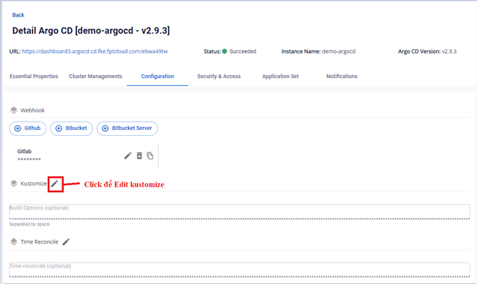The width and height of the screenshot is (477, 284).
Task: Click the Argo CD Version v2.9.3 value
Action: 449,52
